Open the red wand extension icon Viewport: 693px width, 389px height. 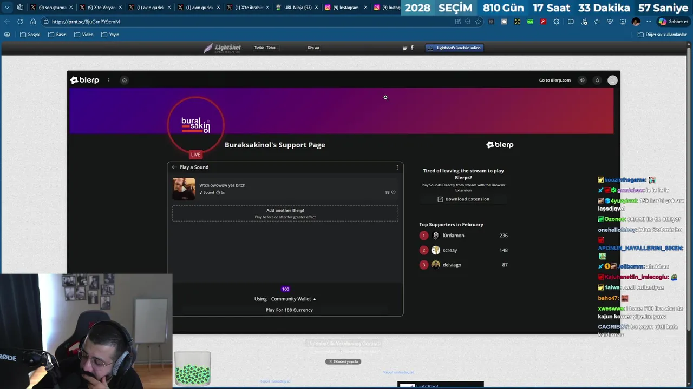(543, 22)
